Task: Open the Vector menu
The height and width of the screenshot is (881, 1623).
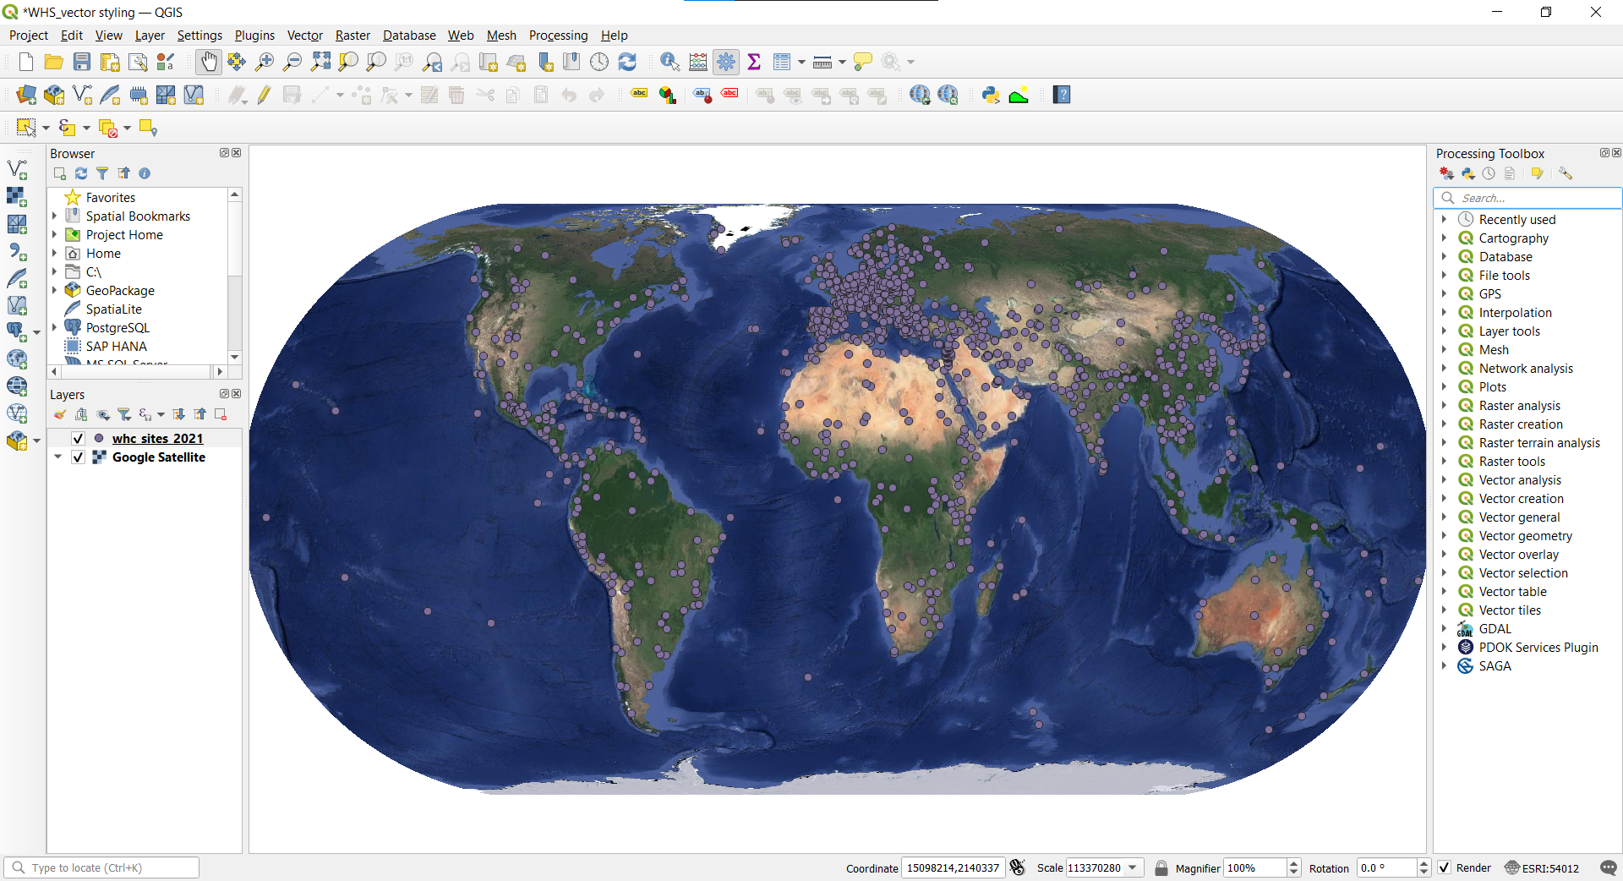Action: pos(305,36)
